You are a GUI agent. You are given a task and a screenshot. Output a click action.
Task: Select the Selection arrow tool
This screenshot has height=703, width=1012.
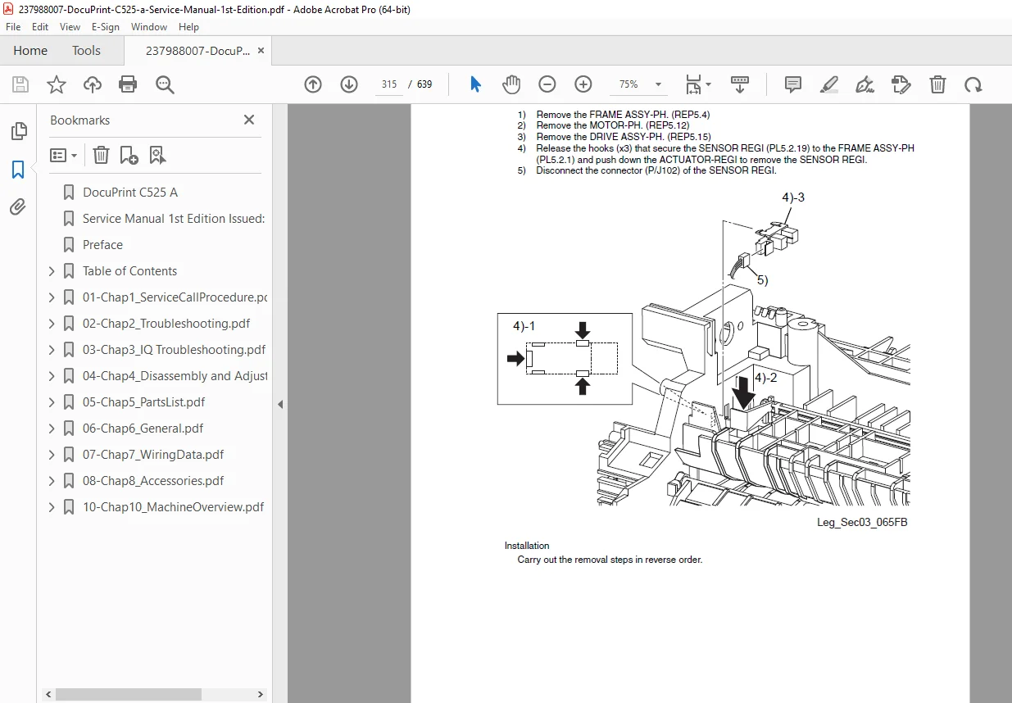475,84
